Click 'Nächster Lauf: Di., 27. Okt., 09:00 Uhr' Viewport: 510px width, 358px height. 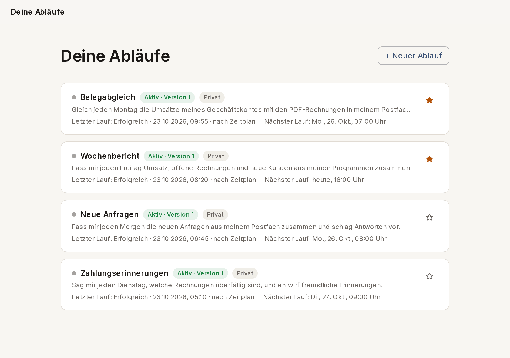[x=322, y=297]
